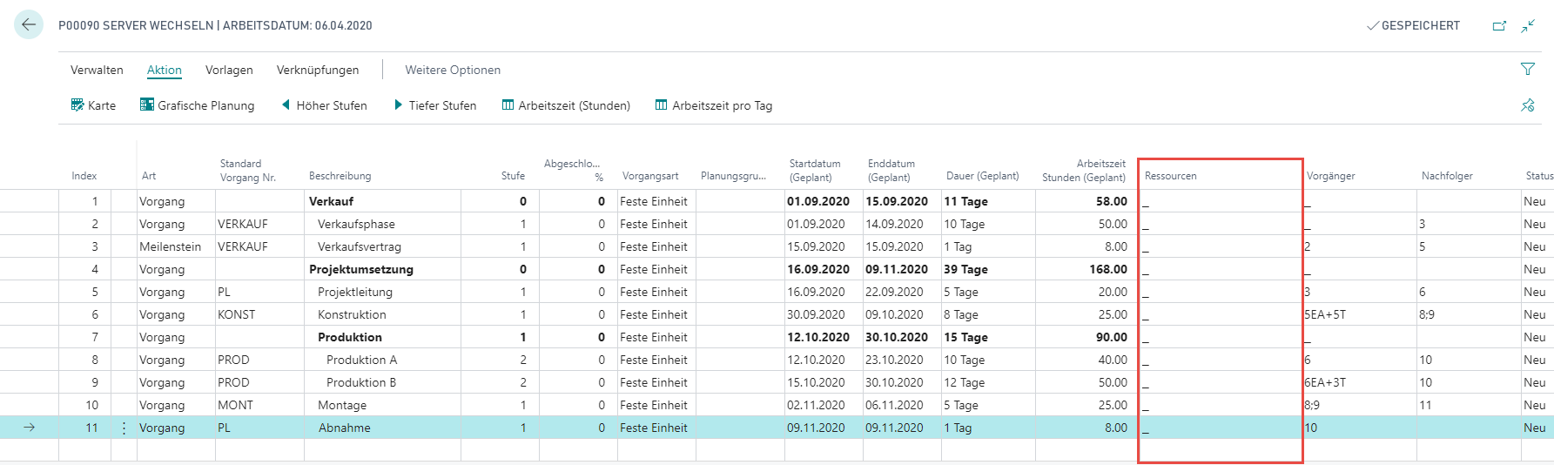Select the Produktion A description cell

pos(382,360)
